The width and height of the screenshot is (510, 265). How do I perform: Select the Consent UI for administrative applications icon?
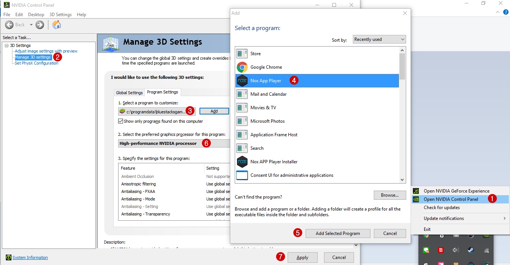point(242,175)
